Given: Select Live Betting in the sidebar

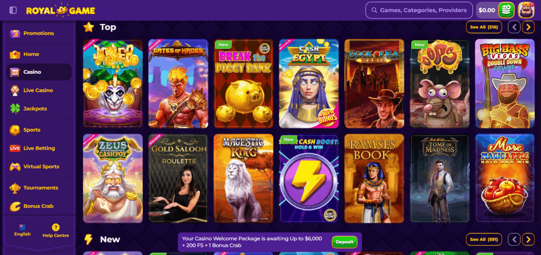Looking at the screenshot, I should [x=39, y=148].
